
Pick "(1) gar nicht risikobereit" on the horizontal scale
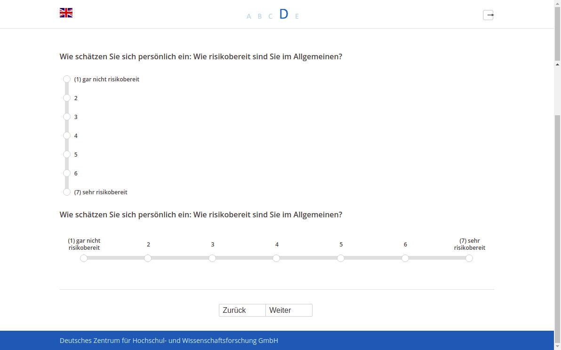click(x=84, y=258)
